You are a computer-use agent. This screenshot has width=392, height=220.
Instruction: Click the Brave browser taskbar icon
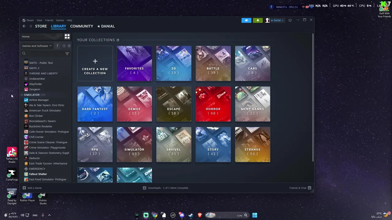coord(200,215)
